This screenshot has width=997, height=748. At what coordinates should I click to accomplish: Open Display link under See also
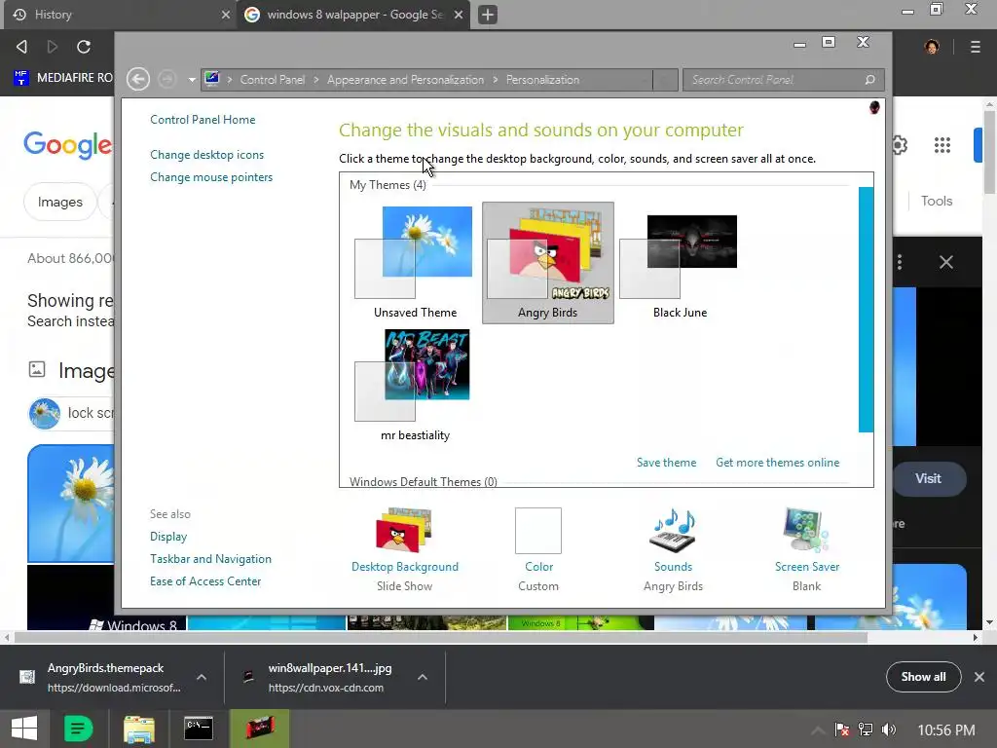pos(168,537)
